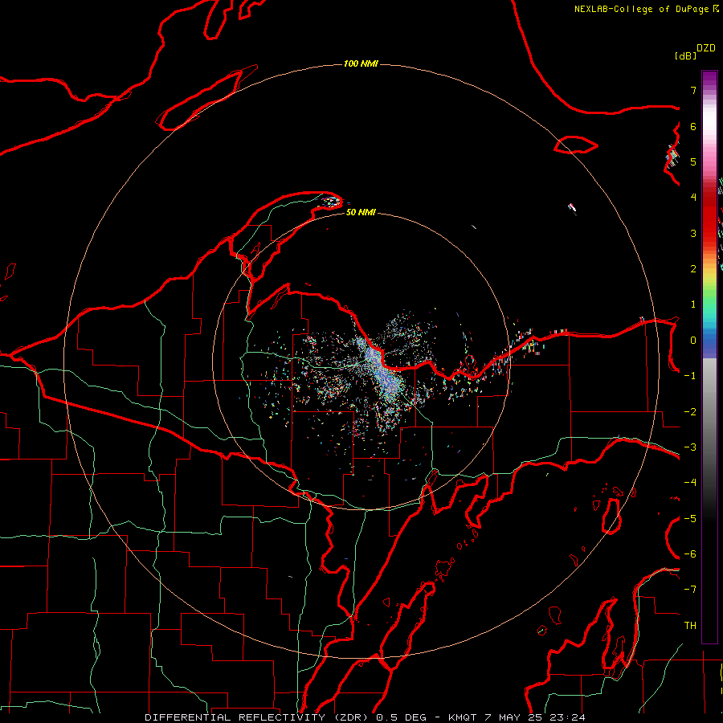This screenshot has height=723, width=723.
Task: Click the "TH" label below the scale
Action: (x=690, y=626)
